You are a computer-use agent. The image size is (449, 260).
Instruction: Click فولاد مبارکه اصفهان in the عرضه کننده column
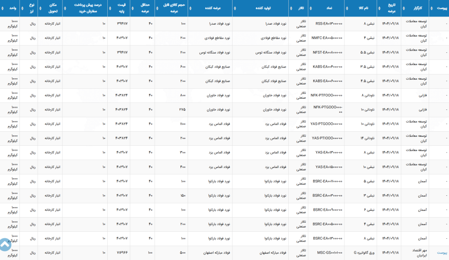click(x=217, y=253)
